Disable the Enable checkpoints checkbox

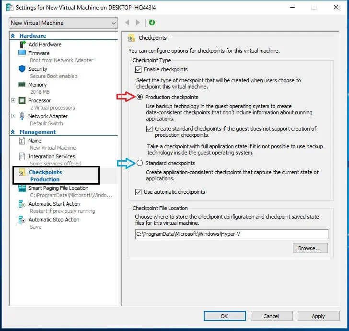coord(139,69)
